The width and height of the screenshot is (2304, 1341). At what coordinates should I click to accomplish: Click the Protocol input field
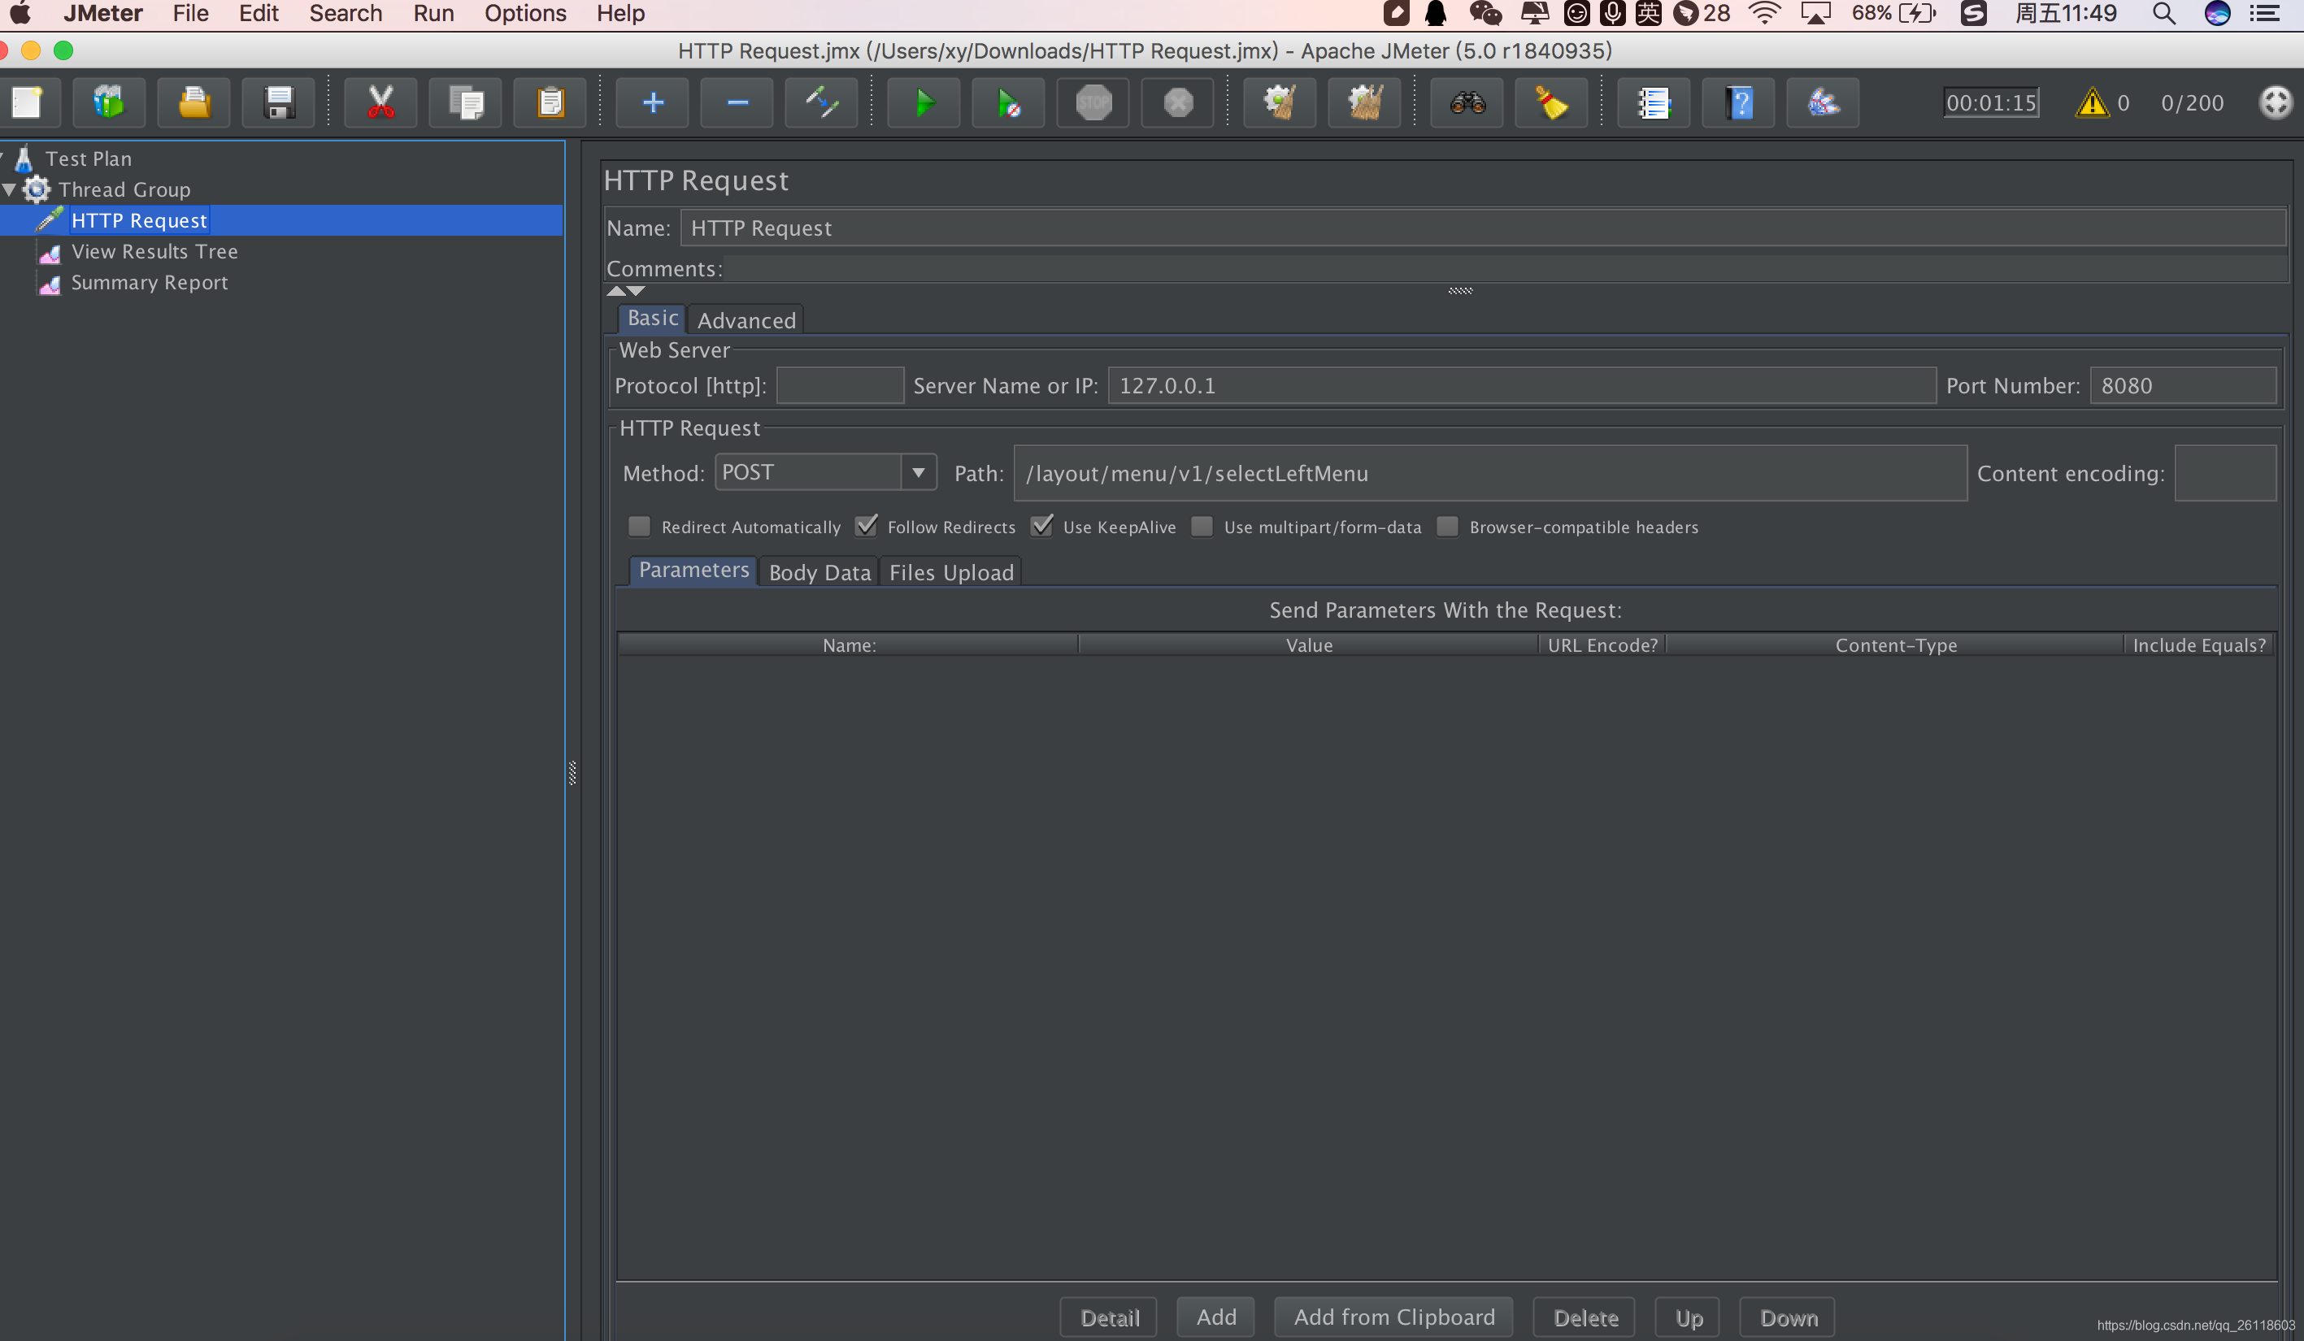click(839, 386)
